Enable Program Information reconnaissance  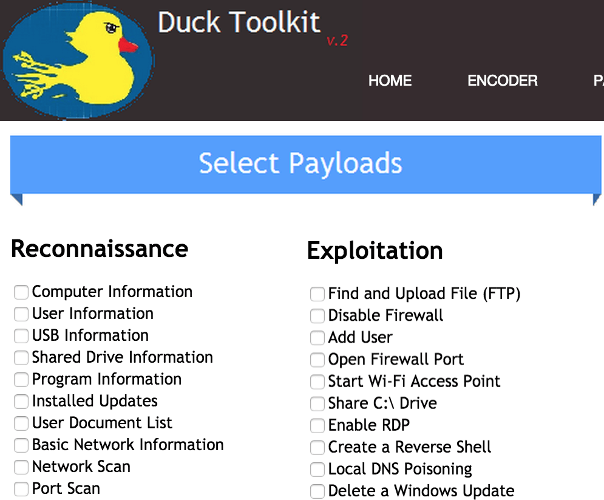pos(21,380)
